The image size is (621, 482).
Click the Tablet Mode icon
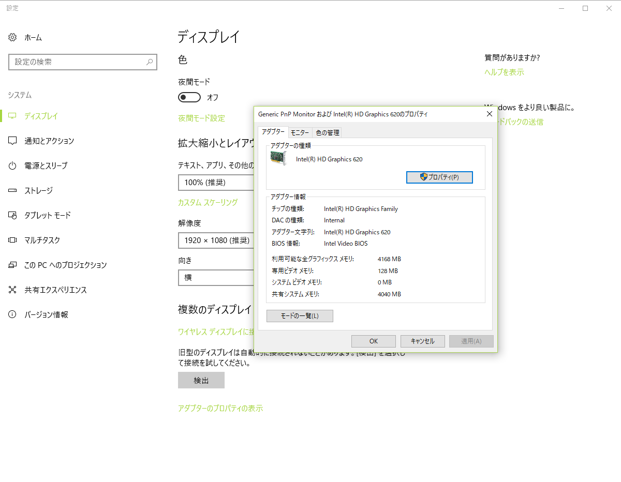(x=12, y=215)
